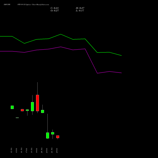The image size is (158, 158).
Task: Click the 24 Feb green candlestick
Action: click(53, 133)
